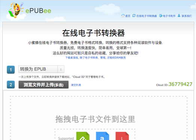This screenshot has height=140, width=196.
Task: Click the 拖拽电子书文件到这里 drop zone
Action: [99, 118]
